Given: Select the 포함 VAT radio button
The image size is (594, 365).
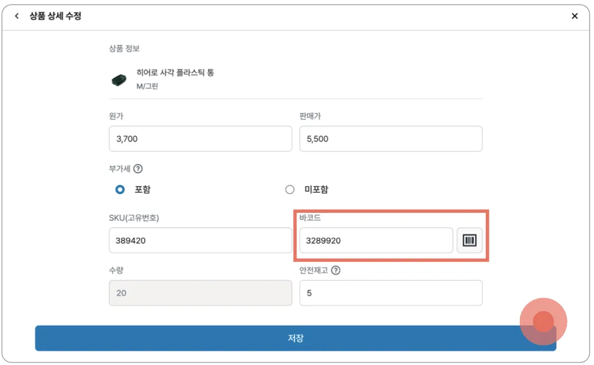Looking at the screenshot, I should pyautogui.click(x=120, y=190).
